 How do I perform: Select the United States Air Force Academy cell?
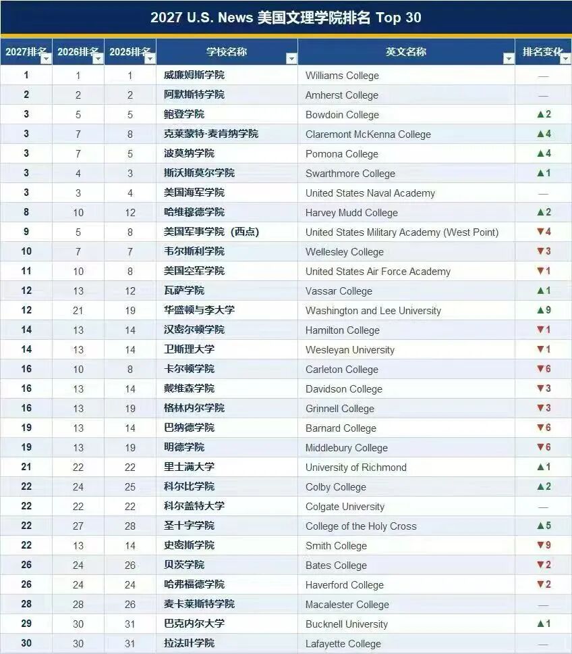pos(406,272)
